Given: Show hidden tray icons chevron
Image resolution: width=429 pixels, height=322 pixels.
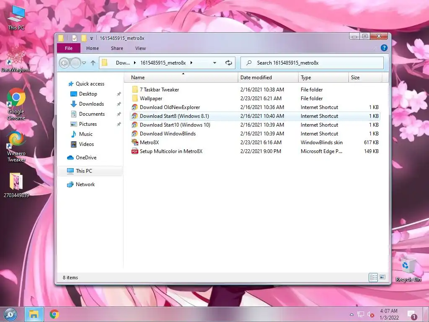Looking at the screenshot, I should [351, 314].
